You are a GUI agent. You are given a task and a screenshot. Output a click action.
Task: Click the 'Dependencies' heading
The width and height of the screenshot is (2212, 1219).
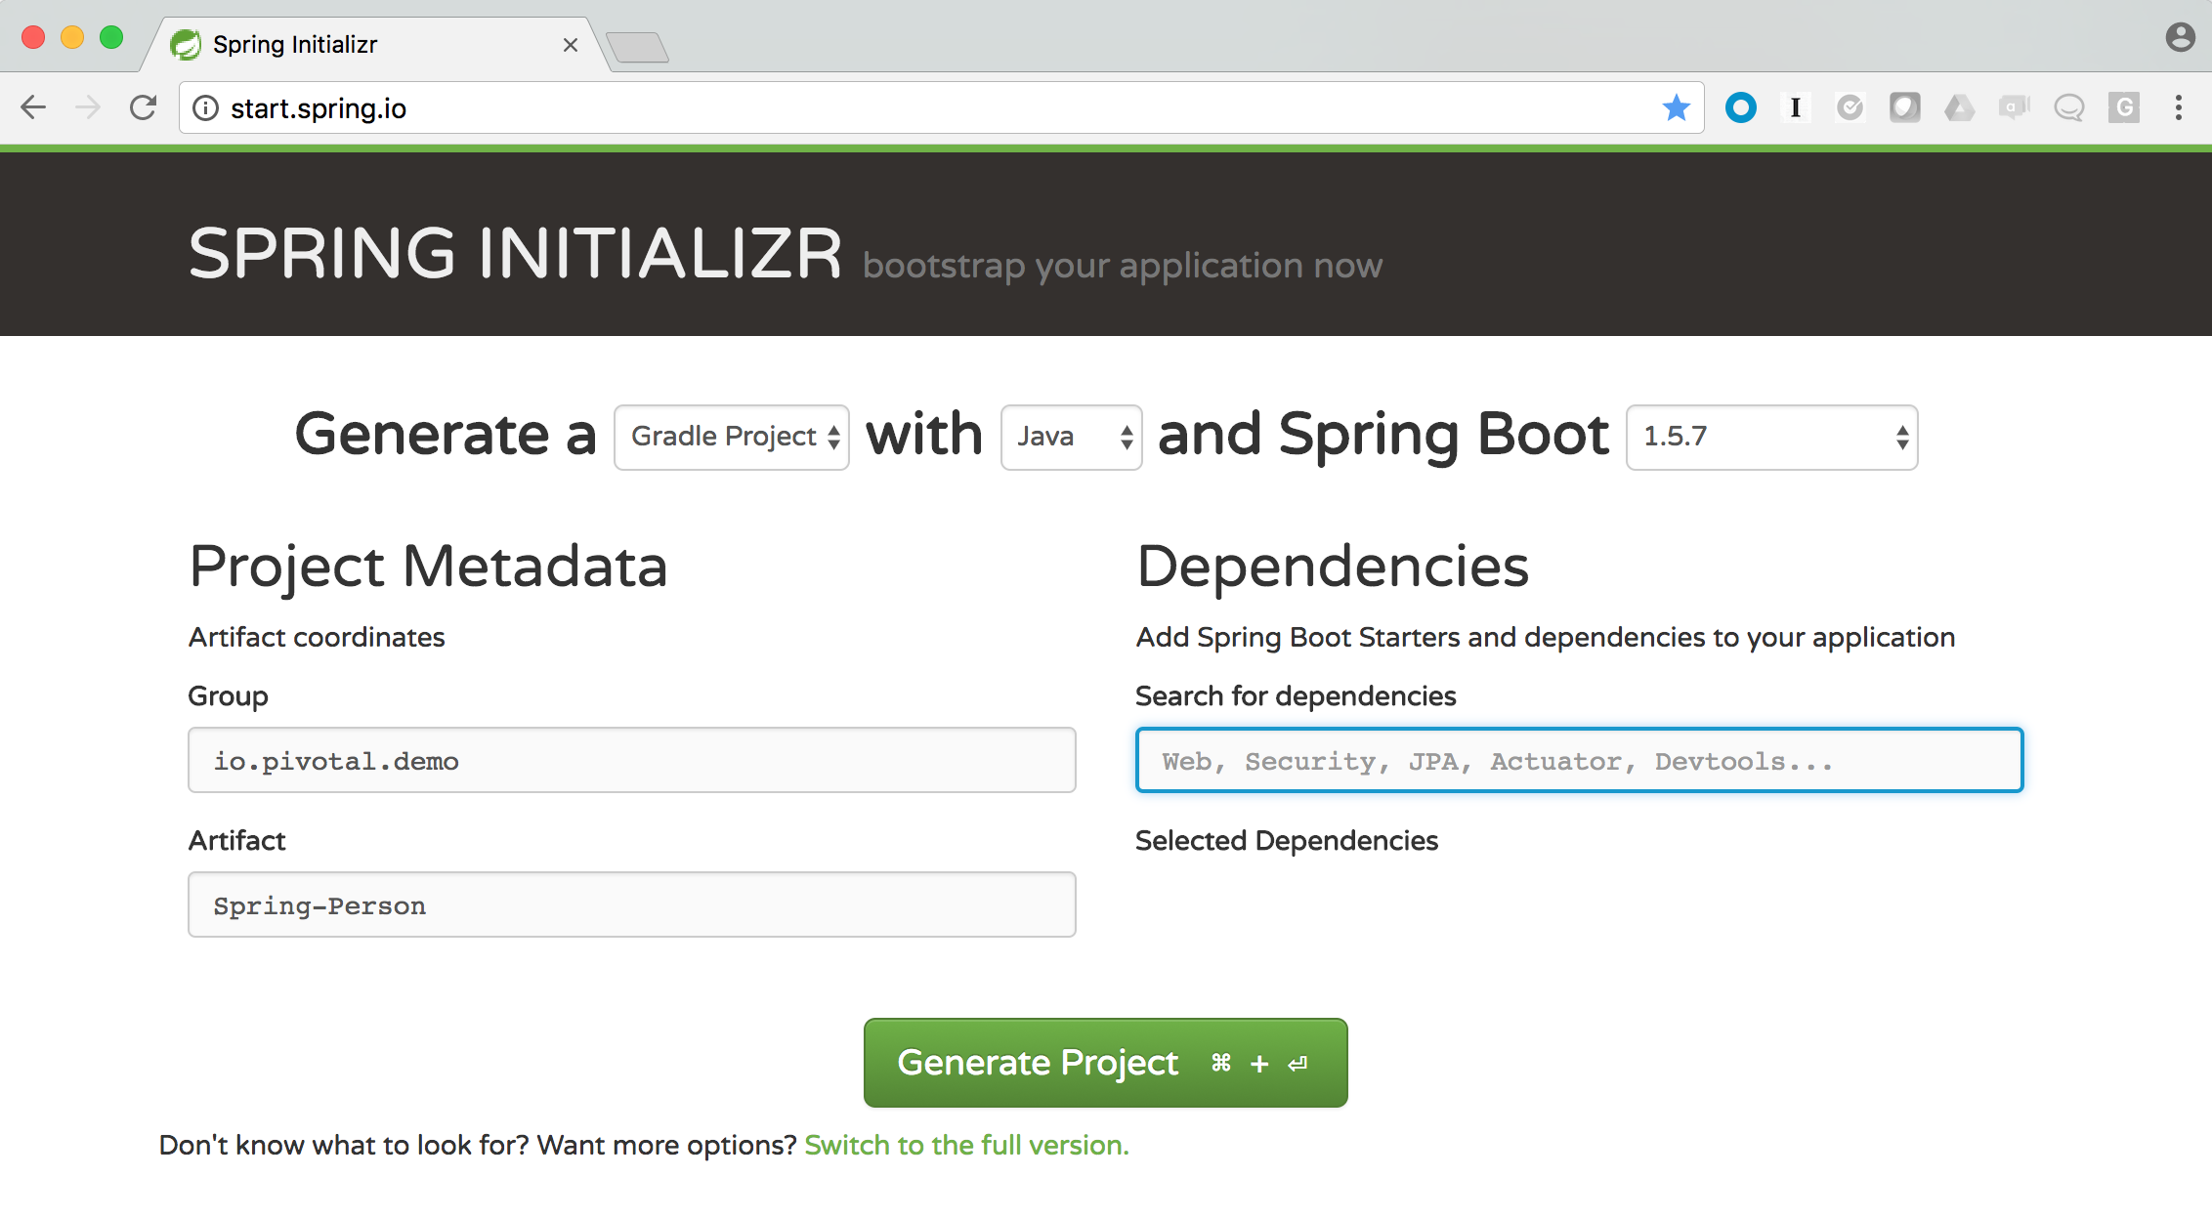pos(1333,567)
